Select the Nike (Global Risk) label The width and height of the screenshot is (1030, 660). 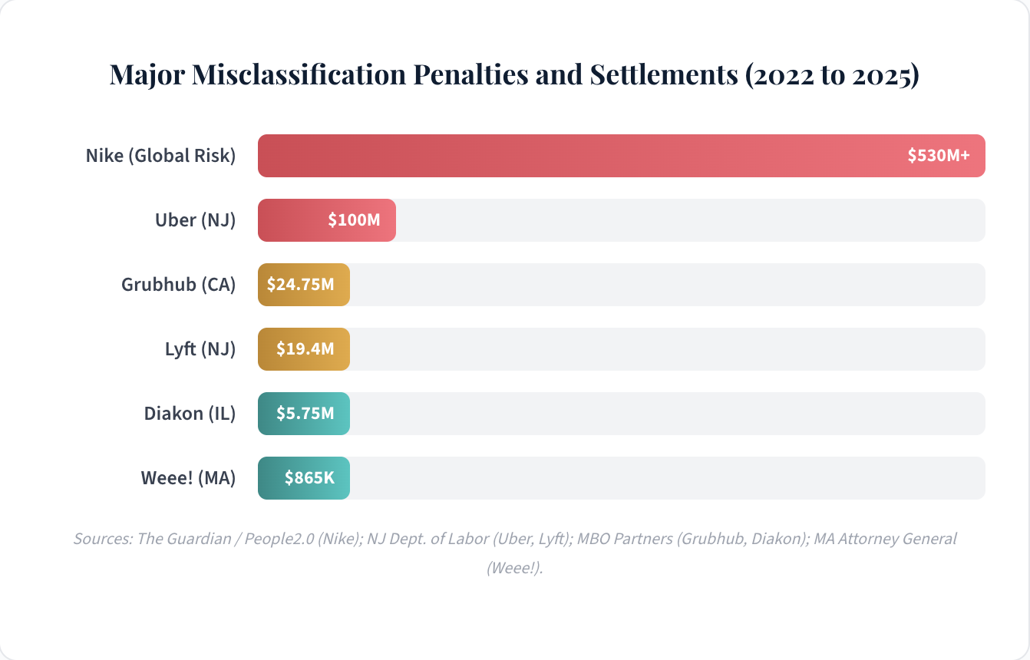[160, 156]
